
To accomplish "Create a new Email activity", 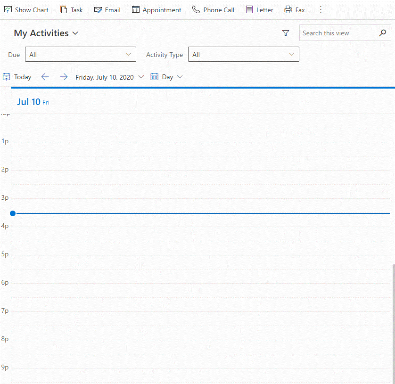I will (x=107, y=10).
